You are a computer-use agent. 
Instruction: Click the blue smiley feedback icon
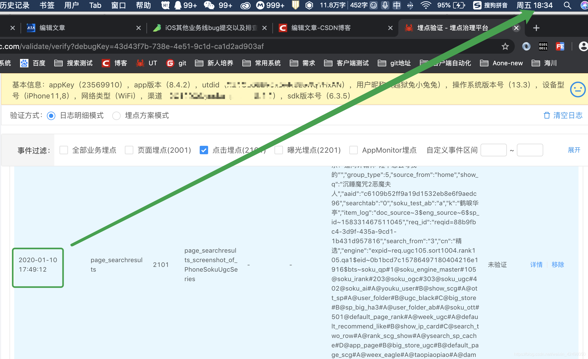tap(578, 89)
